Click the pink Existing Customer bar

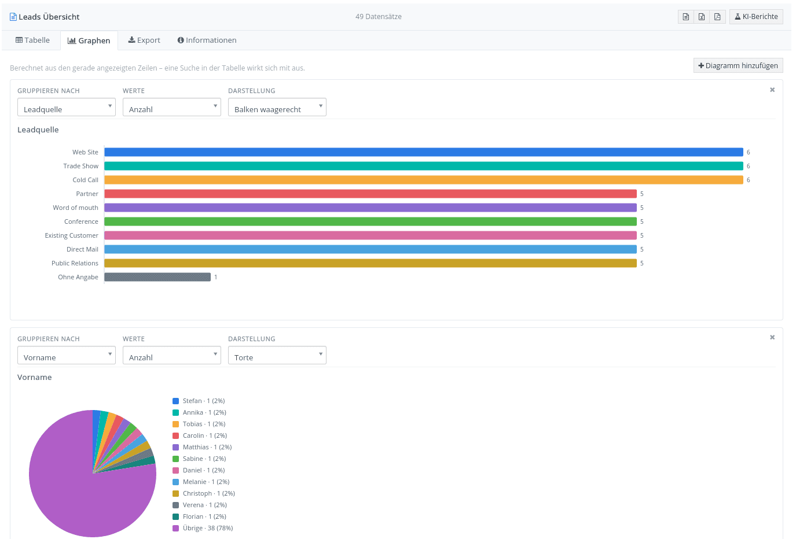(x=371, y=235)
